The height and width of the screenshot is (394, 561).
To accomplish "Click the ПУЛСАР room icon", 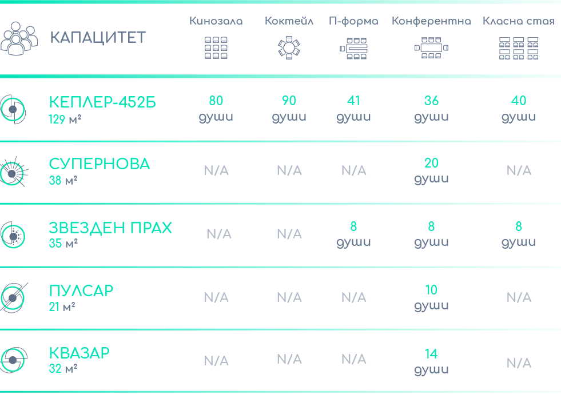I will pos(13,297).
